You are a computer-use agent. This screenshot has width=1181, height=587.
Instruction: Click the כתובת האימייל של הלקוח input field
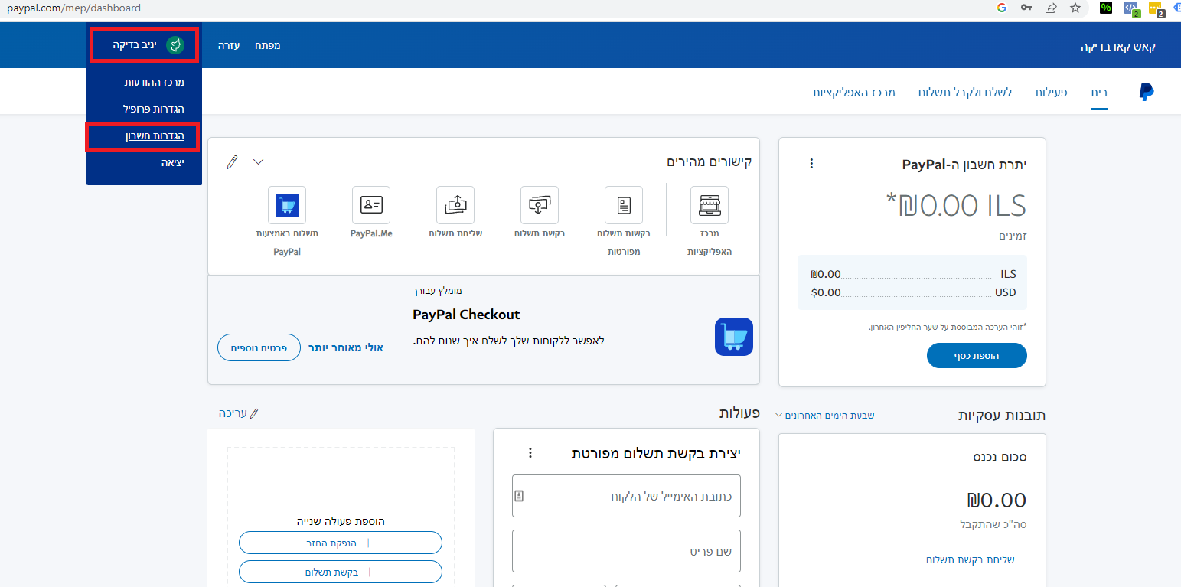pyautogui.click(x=626, y=496)
